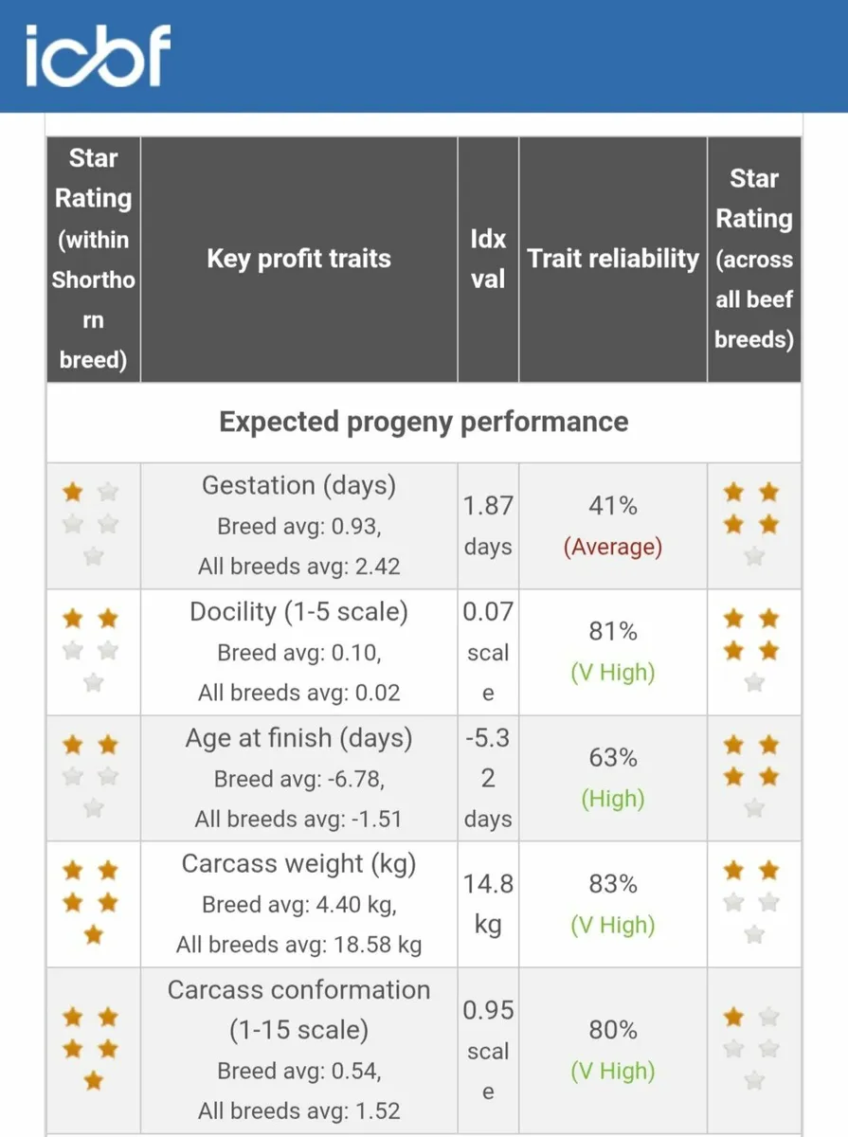Select the Docility (1-5 scale) trait name
This screenshot has height=1137, width=848.
point(298,612)
